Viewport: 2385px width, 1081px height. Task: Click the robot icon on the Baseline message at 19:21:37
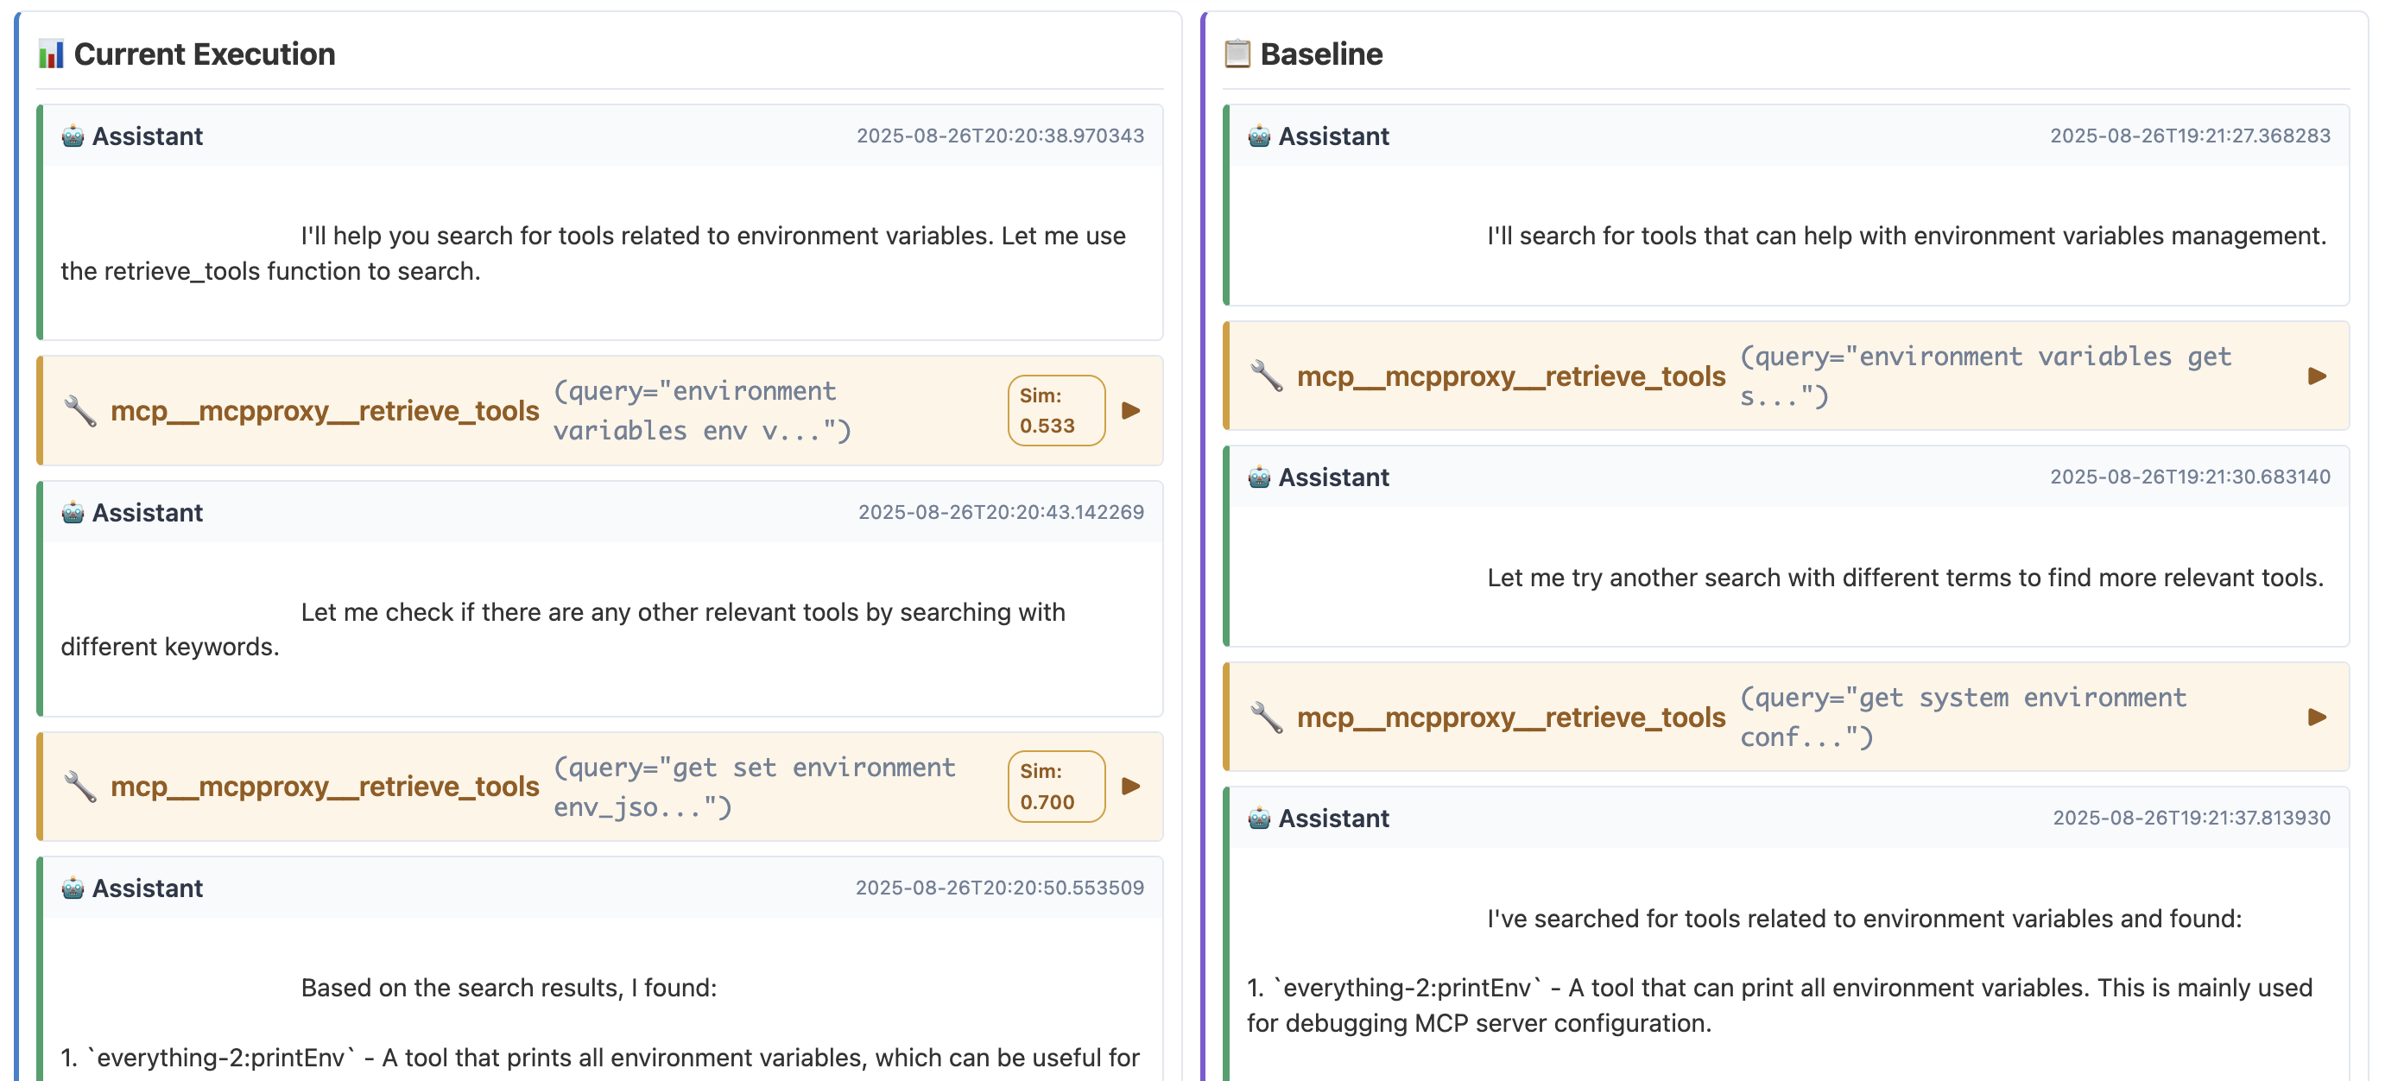(x=1257, y=818)
